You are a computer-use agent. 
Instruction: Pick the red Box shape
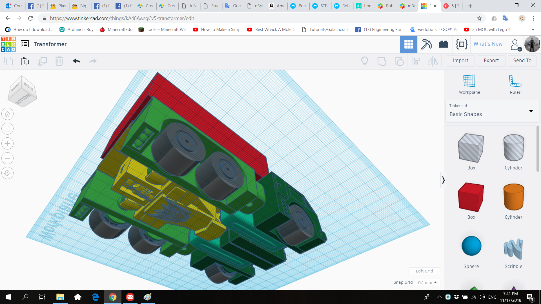click(471, 197)
